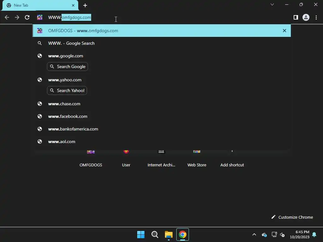The image size is (323, 242).
Task: Select www.facebook.com suggestion
Action: (x=162, y=117)
